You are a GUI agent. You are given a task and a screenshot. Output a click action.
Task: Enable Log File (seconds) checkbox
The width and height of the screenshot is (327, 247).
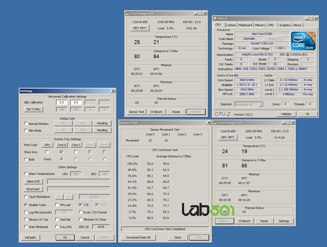pos(26,212)
